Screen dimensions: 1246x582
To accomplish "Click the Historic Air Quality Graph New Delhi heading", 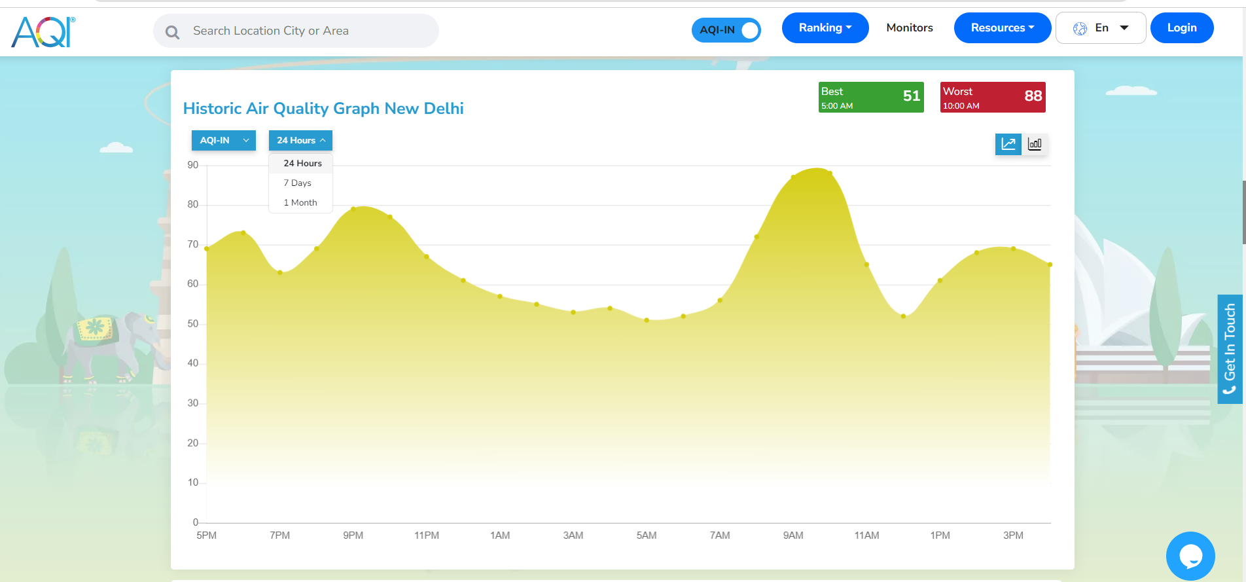I will [323, 108].
